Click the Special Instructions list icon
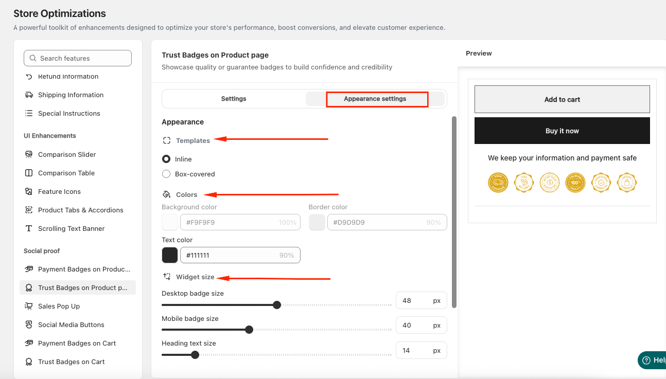The height and width of the screenshot is (379, 666). click(x=29, y=114)
